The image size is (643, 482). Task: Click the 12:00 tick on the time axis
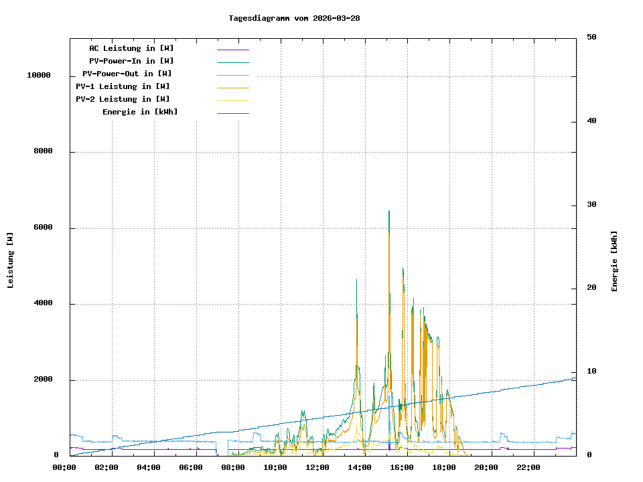(x=317, y=467)
